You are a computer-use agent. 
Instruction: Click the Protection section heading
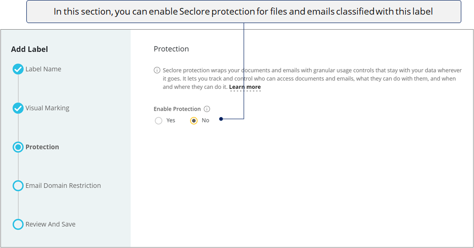[171, 49]
